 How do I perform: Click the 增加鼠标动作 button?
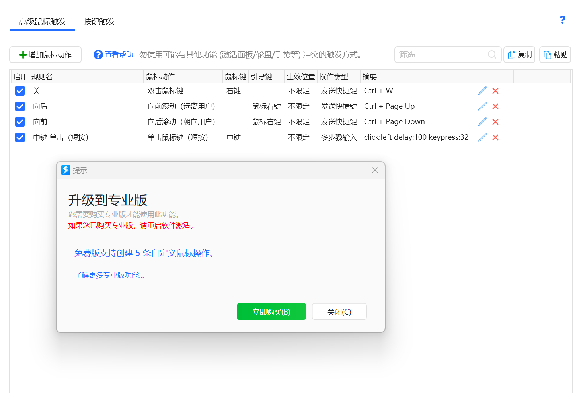click(45, 55)
